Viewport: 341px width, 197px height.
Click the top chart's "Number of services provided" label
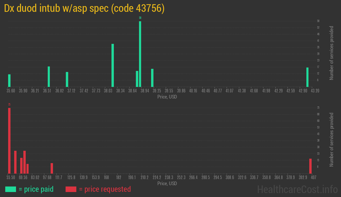click(x=332, y=53)
